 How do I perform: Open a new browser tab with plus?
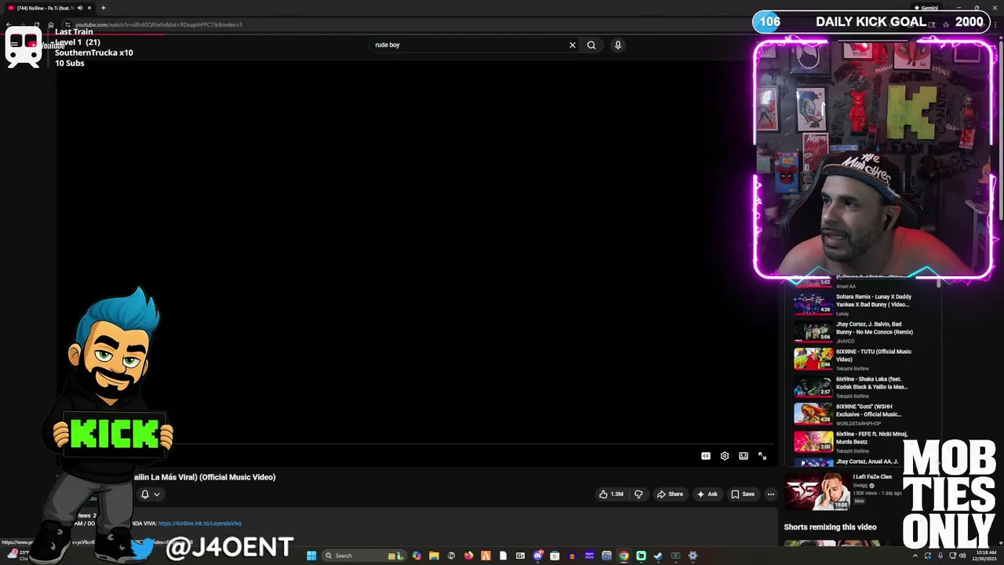click(x=103, y=8)
